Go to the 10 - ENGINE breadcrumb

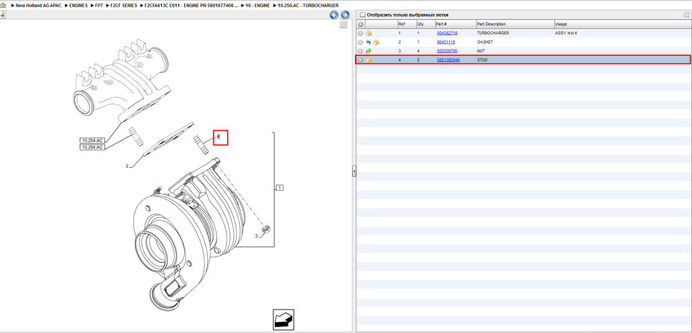point(257,6)
